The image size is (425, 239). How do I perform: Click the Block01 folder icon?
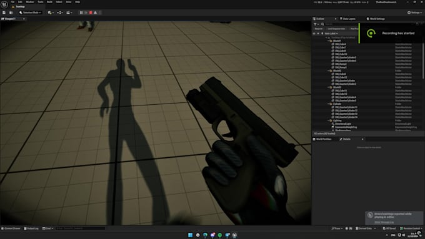331,41
